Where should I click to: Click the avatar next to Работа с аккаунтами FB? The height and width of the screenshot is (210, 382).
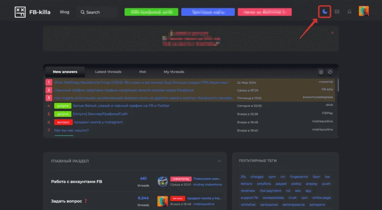163,182
